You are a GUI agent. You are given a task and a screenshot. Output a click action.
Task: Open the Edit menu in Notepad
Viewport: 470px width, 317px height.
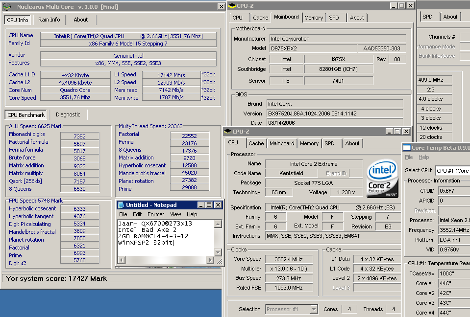coord(137,214)
